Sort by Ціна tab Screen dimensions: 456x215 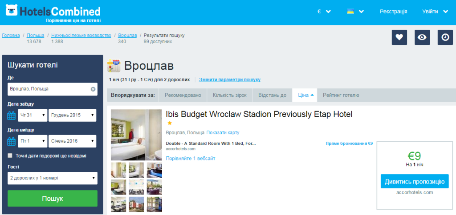(x=305, y=95)
